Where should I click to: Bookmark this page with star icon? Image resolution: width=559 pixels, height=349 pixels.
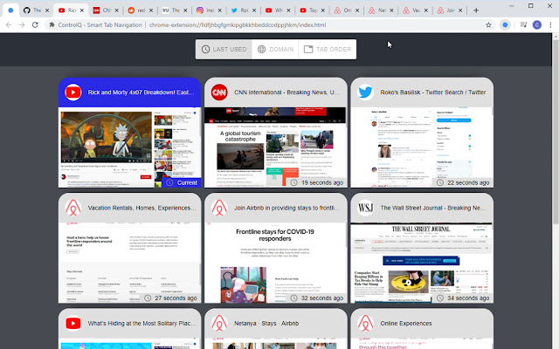[488, 25]
